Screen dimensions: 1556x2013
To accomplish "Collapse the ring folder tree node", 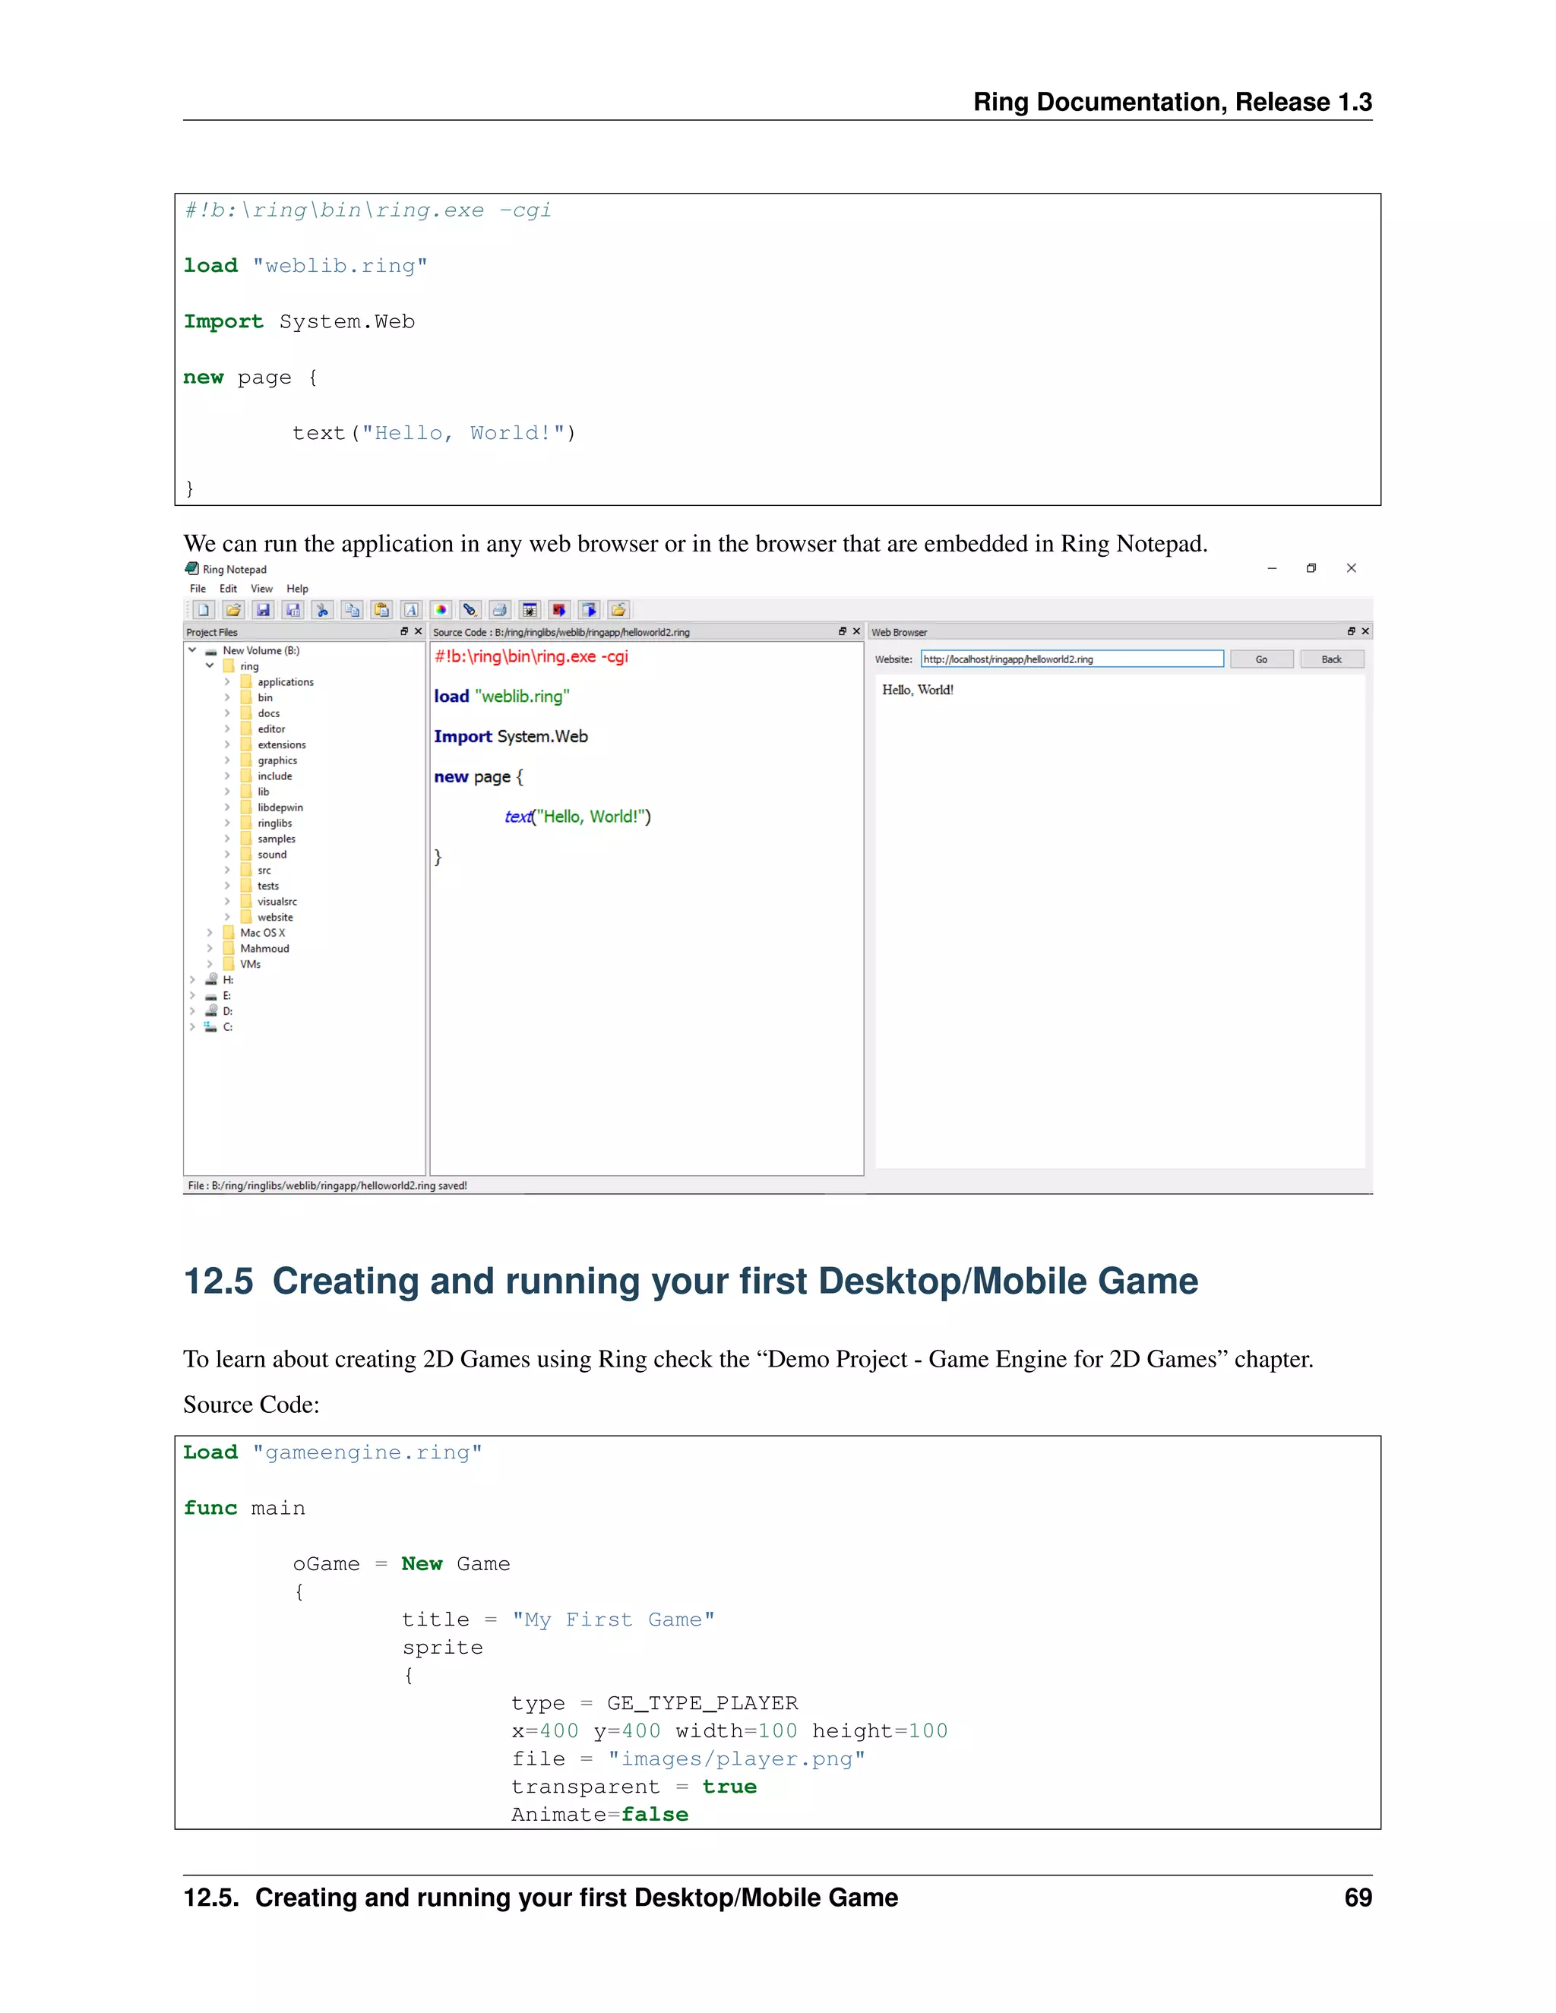I will point(209,665).
